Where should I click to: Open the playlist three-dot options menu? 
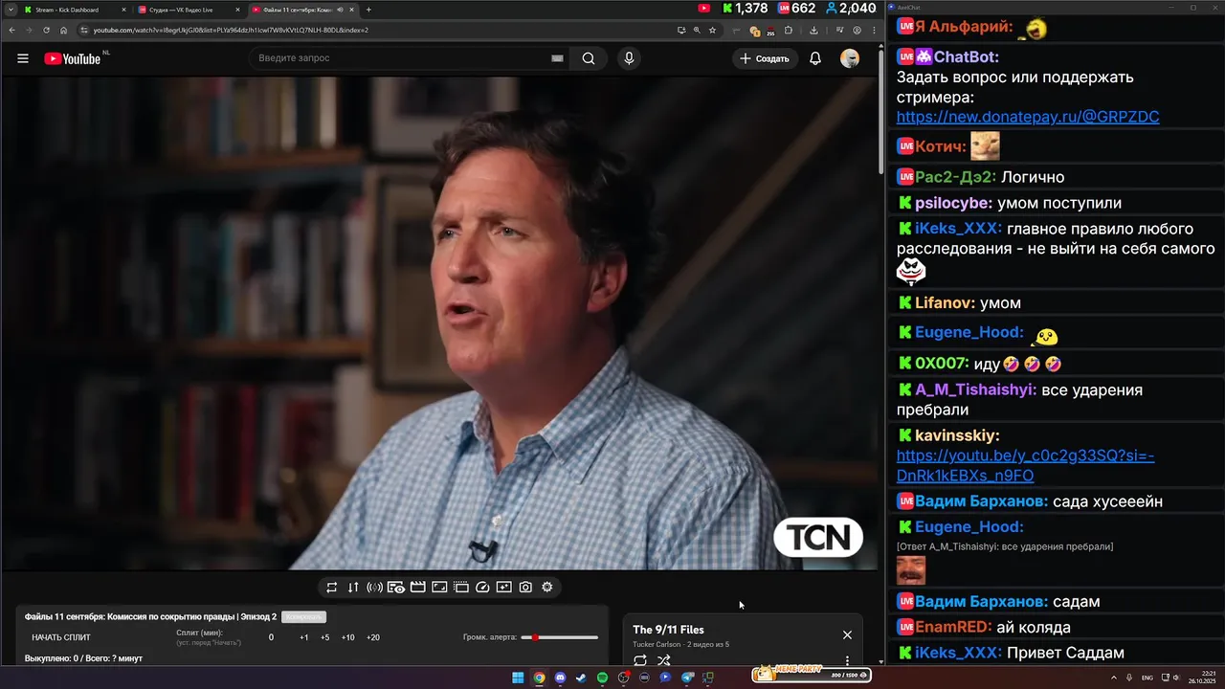click(847, 660)
